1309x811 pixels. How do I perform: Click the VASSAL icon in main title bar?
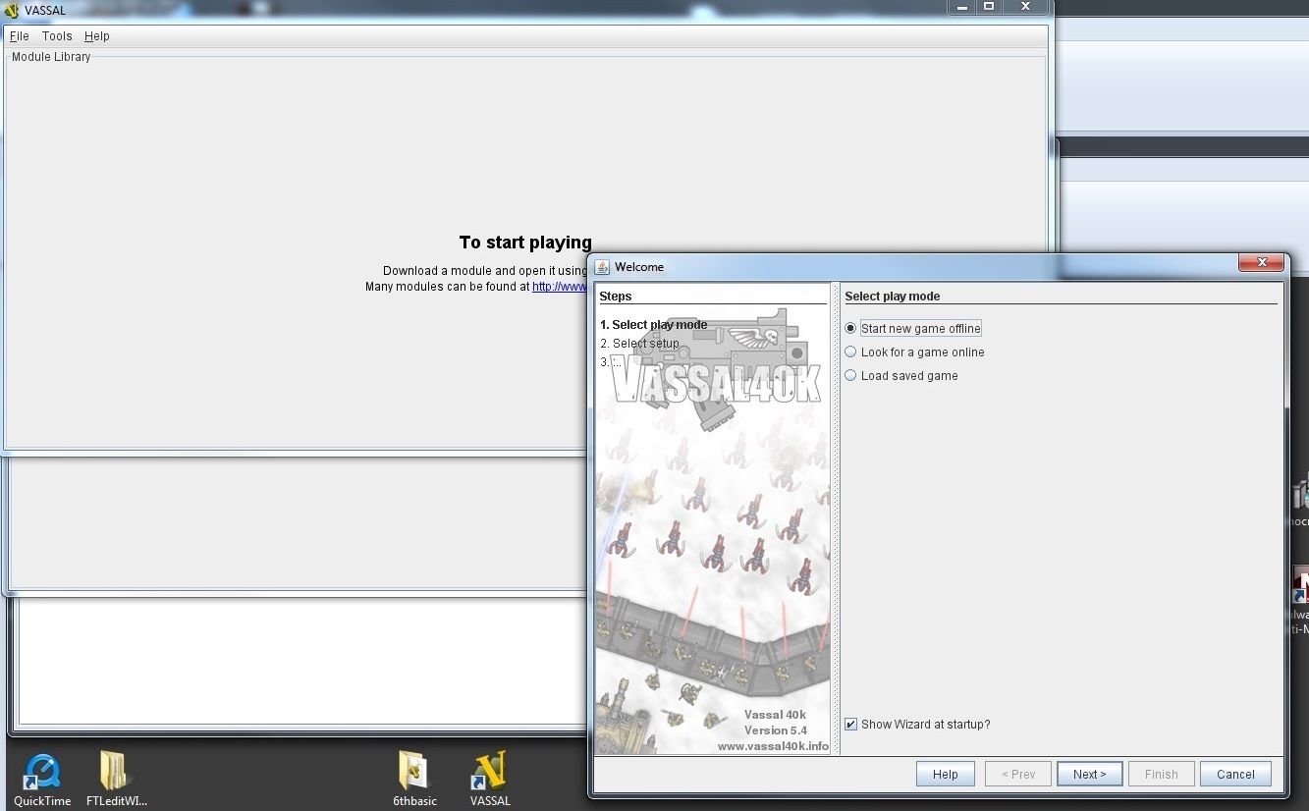[x=12, y=10]
